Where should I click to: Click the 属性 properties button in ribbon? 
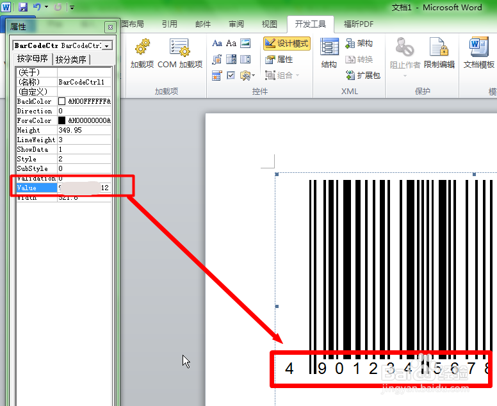click(279, 60)
